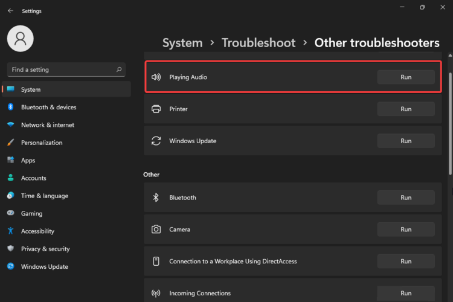The image size is (453, 302).
Task: Go to Privacy & security settings
Action: tap(66, 249)
